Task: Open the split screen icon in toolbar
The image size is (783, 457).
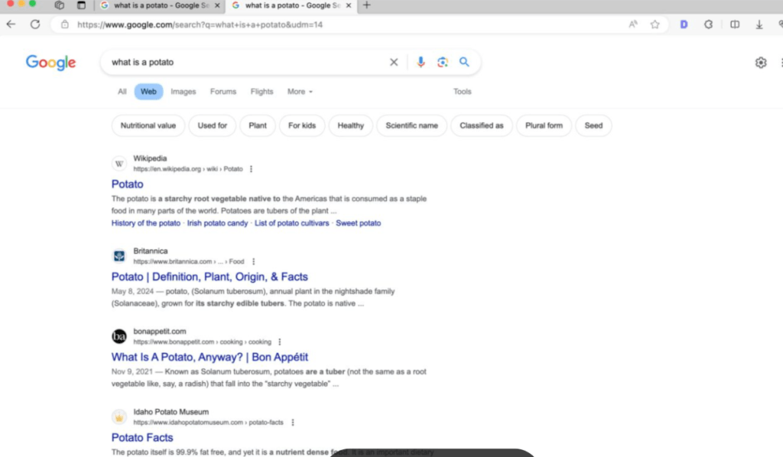Action: (x=735, y=24)
